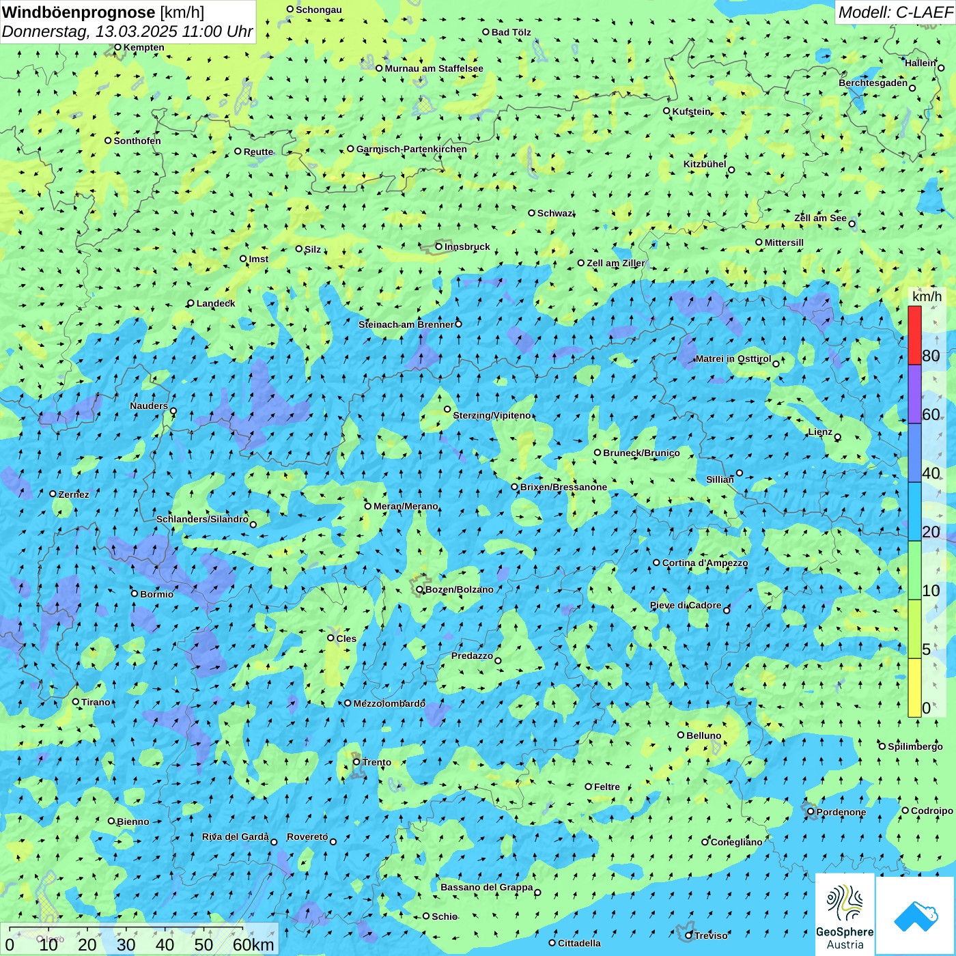Select the Garmisch-Partenkirchen label
956x956 pixels.
(x=412, y=149)
